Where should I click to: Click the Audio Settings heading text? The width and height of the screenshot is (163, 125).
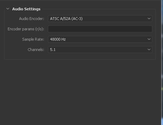pos(26,9)
